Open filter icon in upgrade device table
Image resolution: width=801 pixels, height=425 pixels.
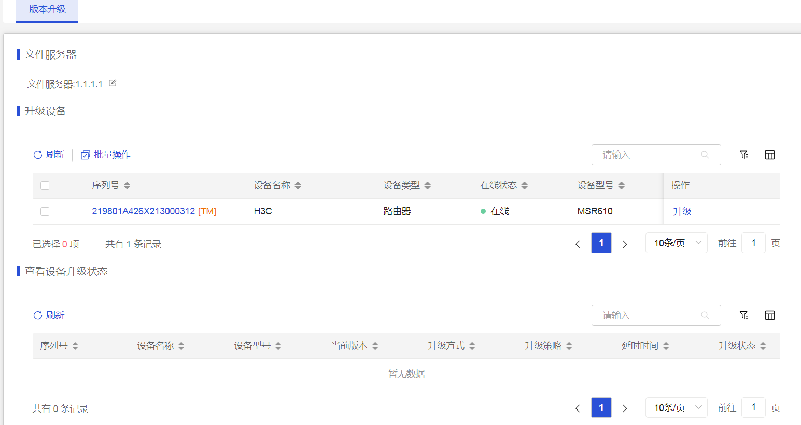click(x=744, y=155)
